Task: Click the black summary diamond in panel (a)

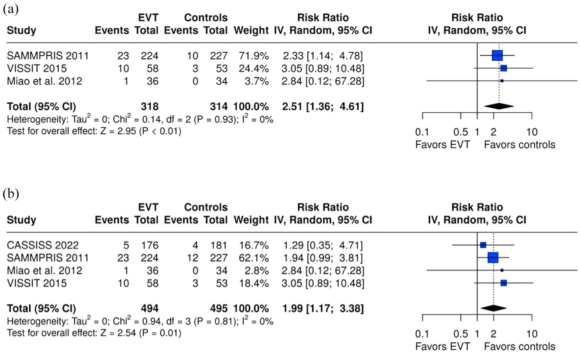Action: click(x=499, y=106)
